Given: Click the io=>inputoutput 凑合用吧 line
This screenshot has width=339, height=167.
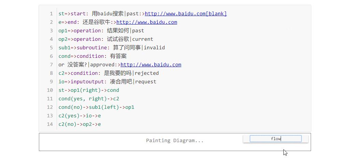Looking at the screenshot, I should [107, 82].
